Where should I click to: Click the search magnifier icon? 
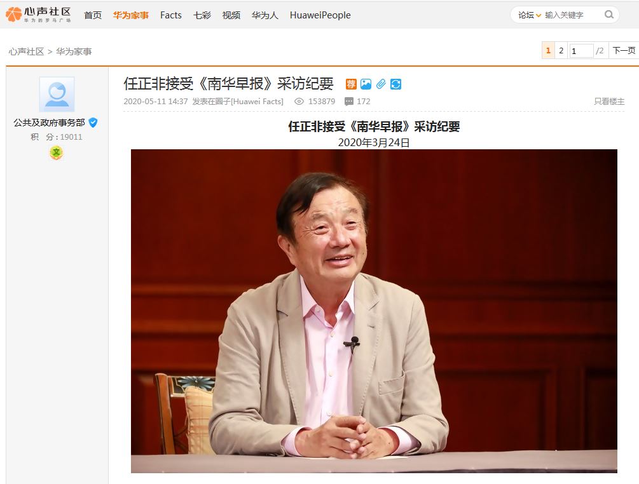tap(609, 15)
